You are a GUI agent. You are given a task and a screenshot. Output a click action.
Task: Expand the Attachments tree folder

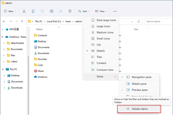click(4, 43)
